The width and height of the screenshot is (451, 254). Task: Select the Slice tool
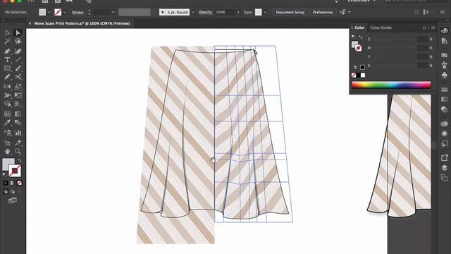point(18,143)
